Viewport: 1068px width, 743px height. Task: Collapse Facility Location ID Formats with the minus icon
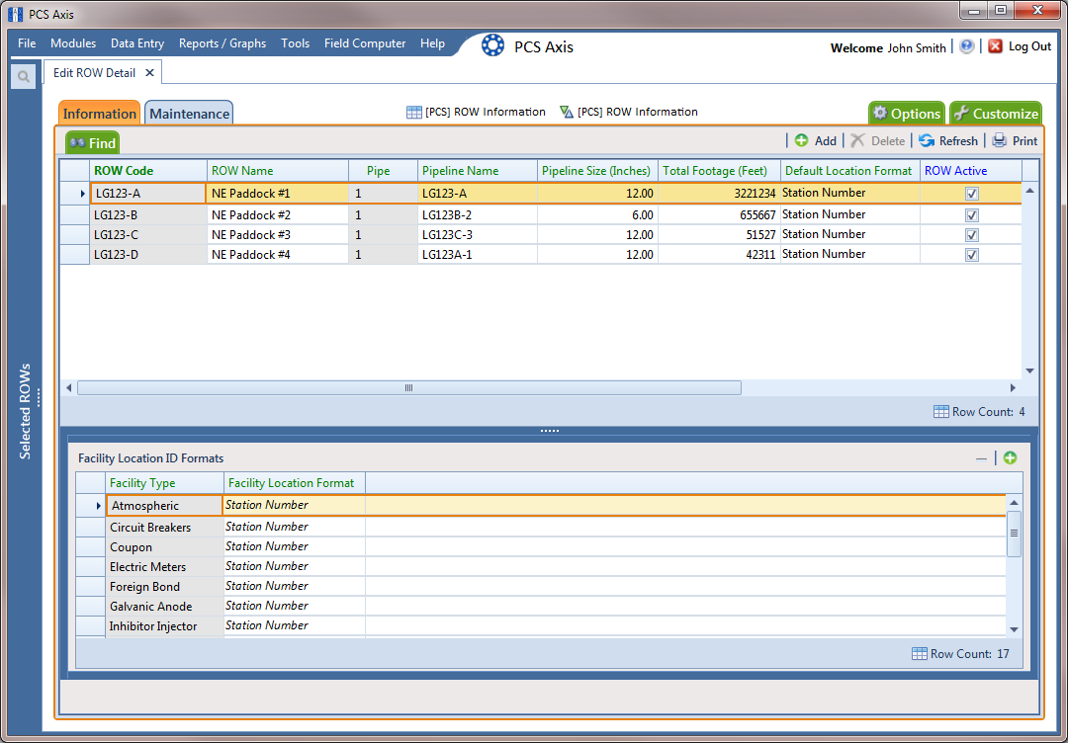tap(981, 458)
